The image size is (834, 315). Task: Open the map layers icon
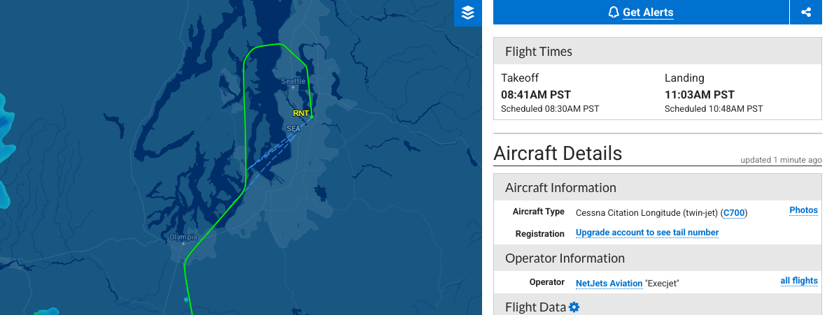pyautogui.click(x=468, y=13)
